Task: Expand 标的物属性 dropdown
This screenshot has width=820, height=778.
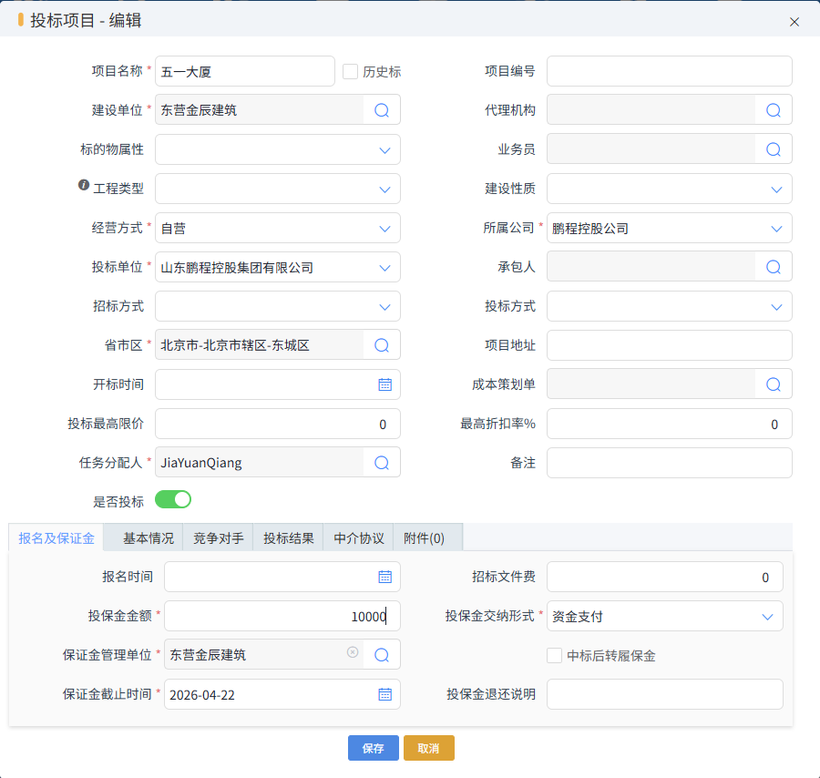Action: click(x=384, y=150)
